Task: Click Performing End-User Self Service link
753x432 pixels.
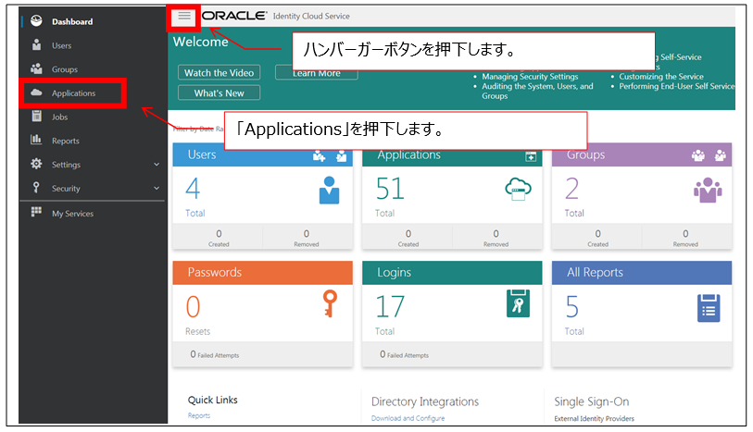Action: coord(677,86)
